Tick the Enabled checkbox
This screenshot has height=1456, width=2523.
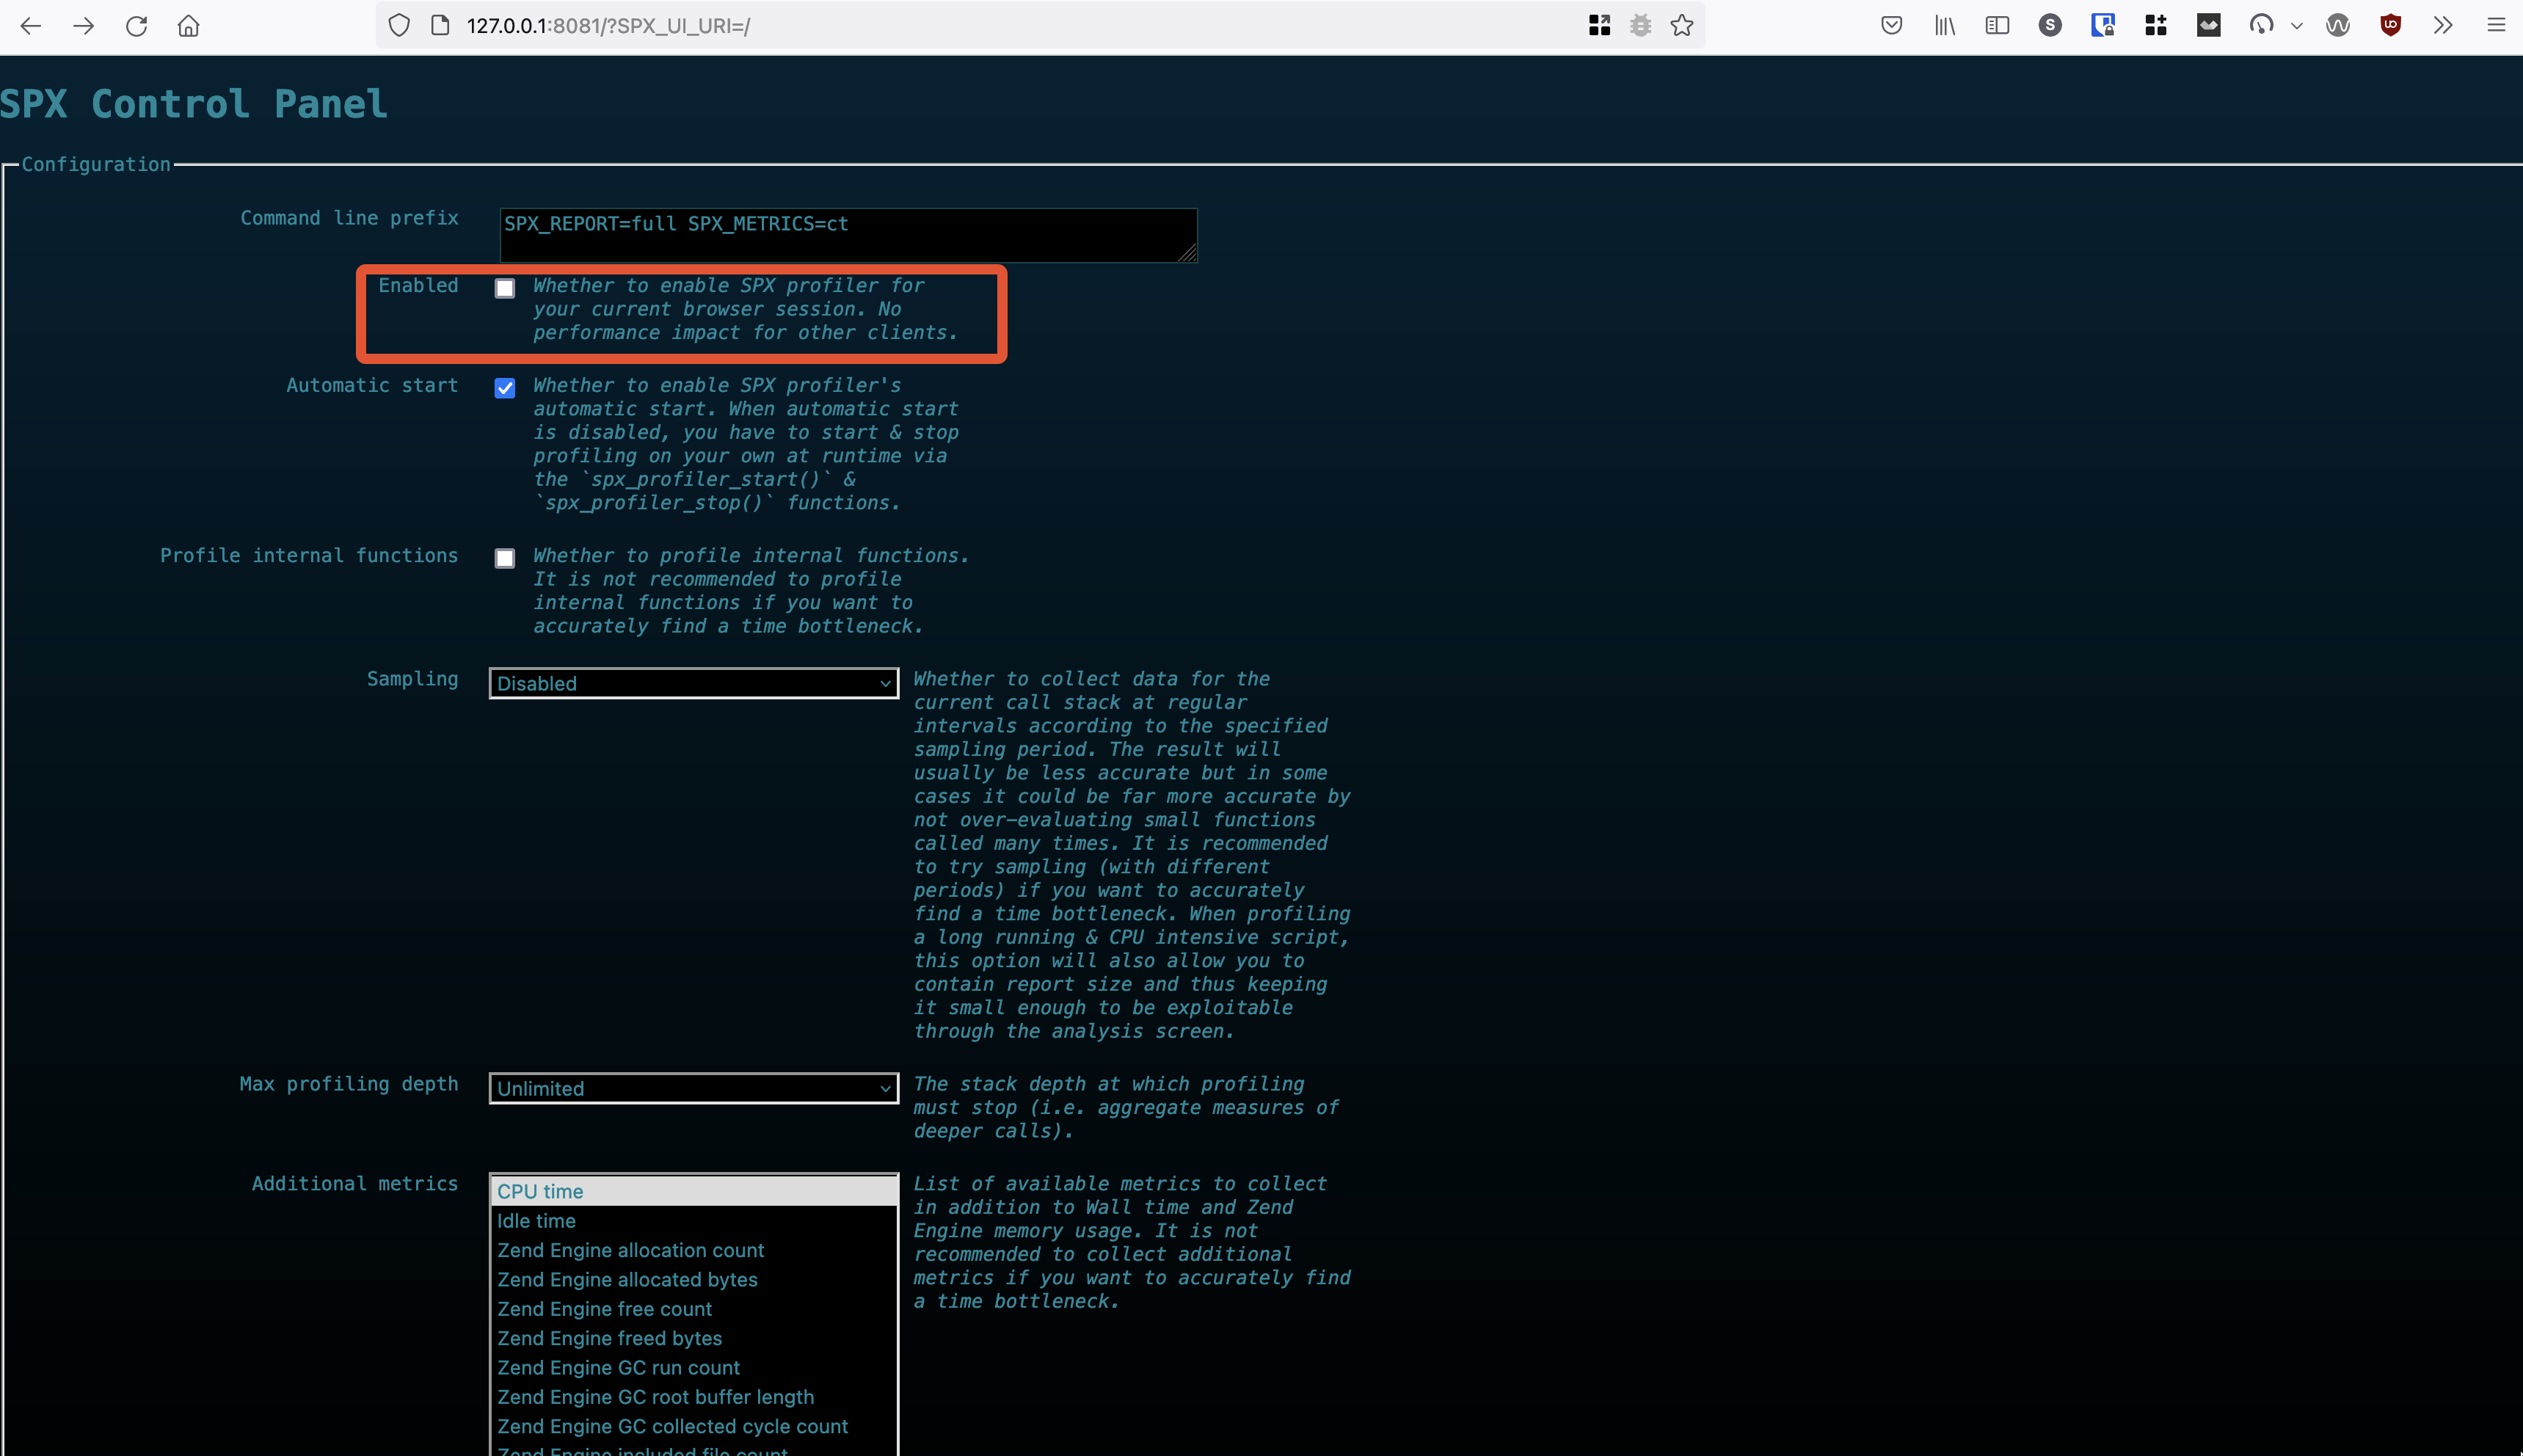[x=505, y=288]
